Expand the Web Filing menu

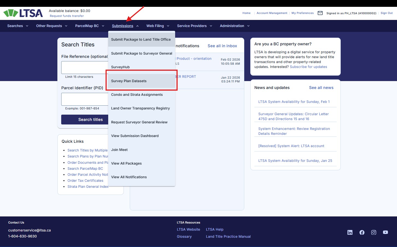click(x=158, y=26)
